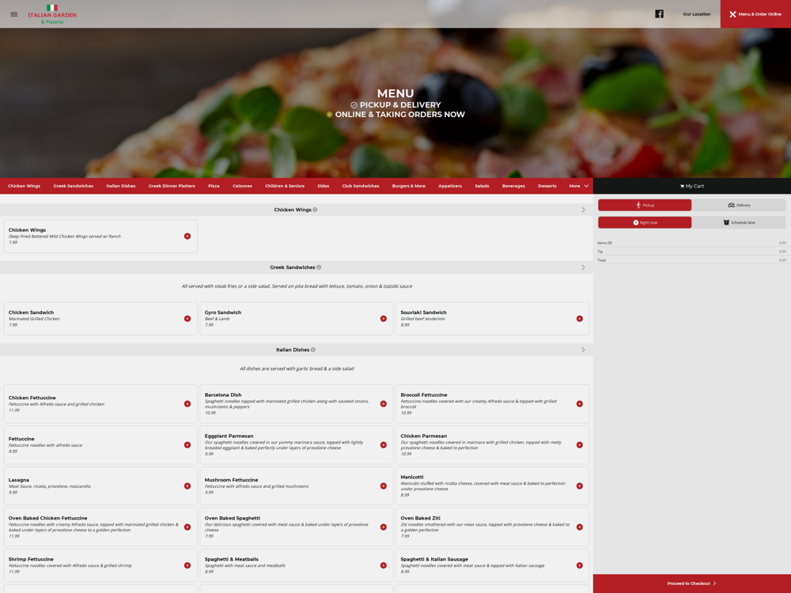Click Proceed to Checkout button
This screenshot has width=791, height=593.
coord(692,584)
